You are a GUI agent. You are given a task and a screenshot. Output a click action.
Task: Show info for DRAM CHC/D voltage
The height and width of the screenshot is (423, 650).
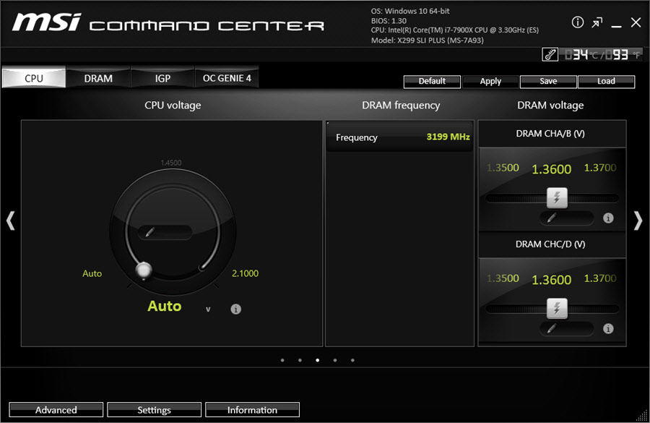[x=608, y=328]
